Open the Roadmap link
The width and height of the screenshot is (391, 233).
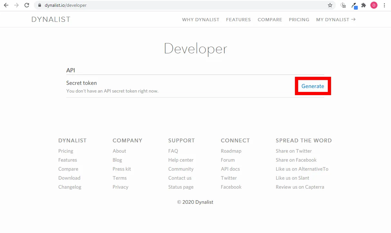tap(231, 151)
